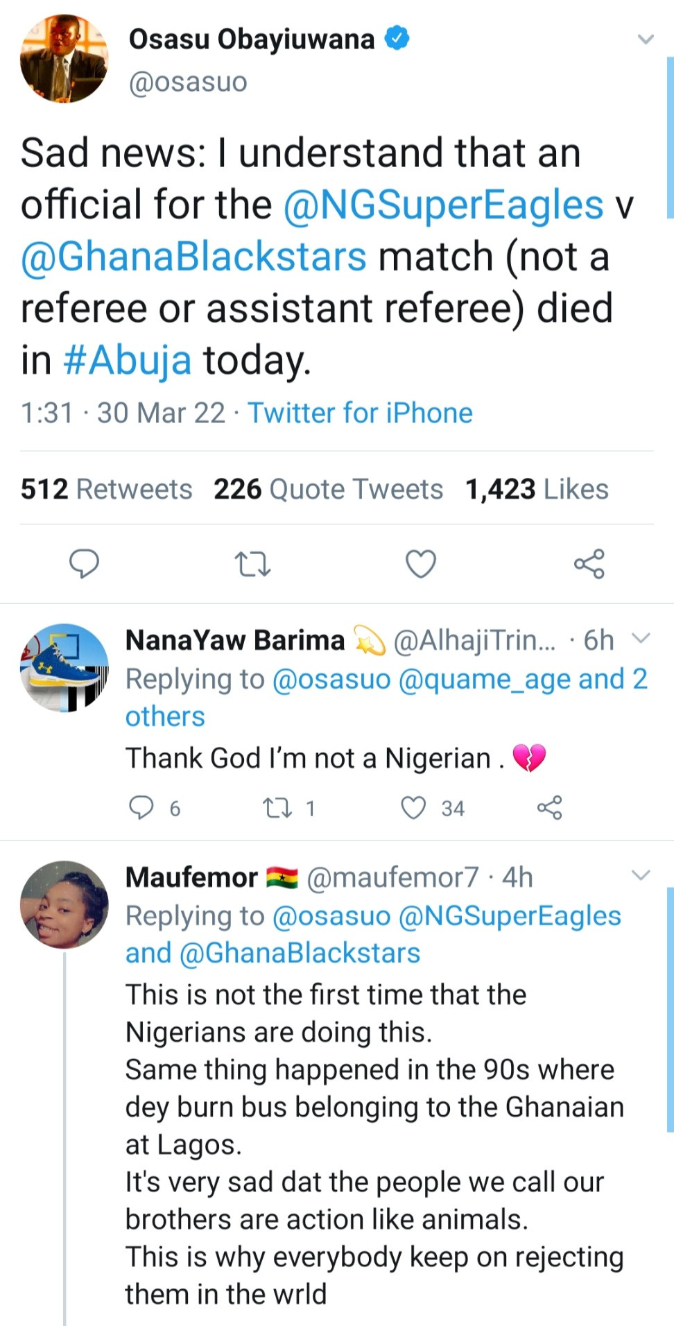674x1326 pixels.
Task: Open Maufemor's profile avatar
Action: click(x=64, y=904)
